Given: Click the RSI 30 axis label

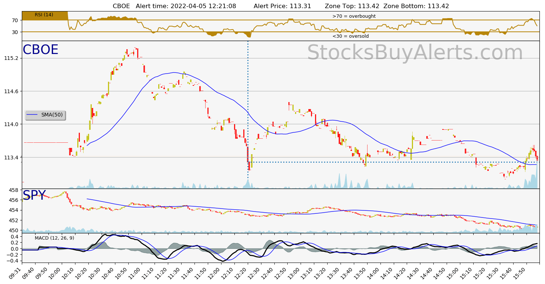Looking at the screenshot, I should pos(15,32).
